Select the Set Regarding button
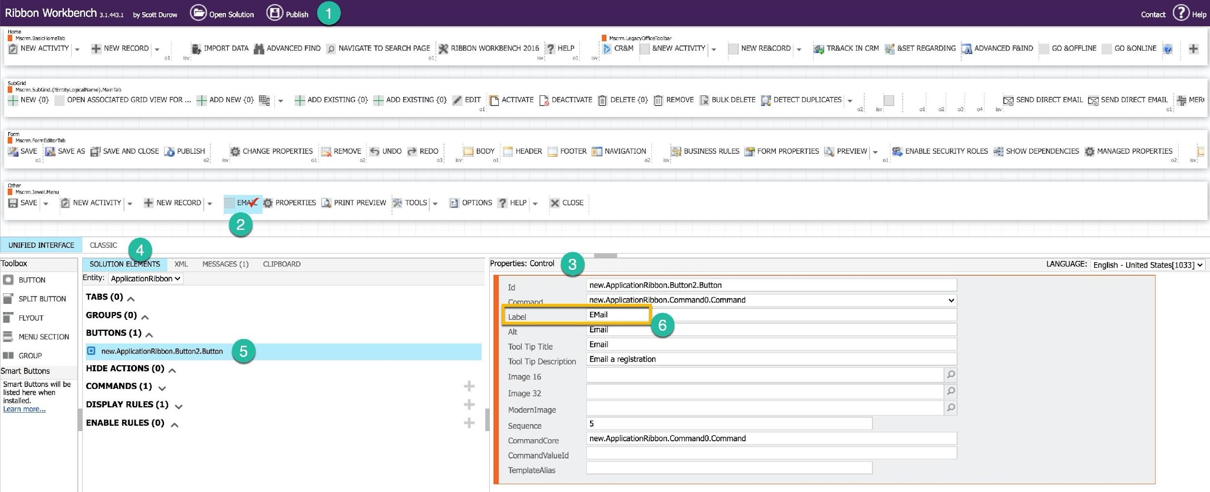 point(920,48)
